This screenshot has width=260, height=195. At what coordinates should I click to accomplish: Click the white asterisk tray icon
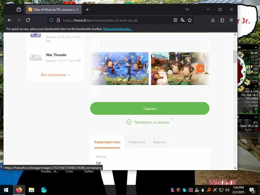[215, 190]
